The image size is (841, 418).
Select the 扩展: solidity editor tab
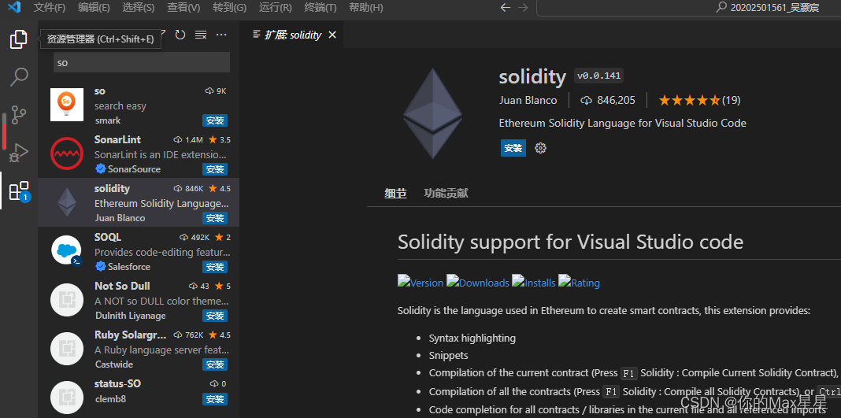point(292,35)
